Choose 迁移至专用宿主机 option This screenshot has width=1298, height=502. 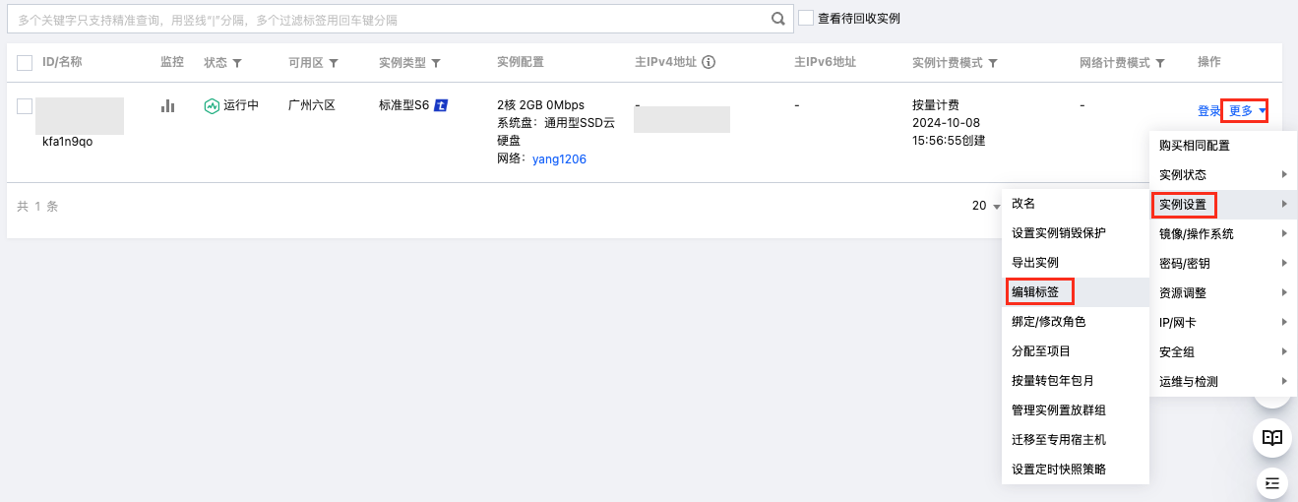(1076, 439)
